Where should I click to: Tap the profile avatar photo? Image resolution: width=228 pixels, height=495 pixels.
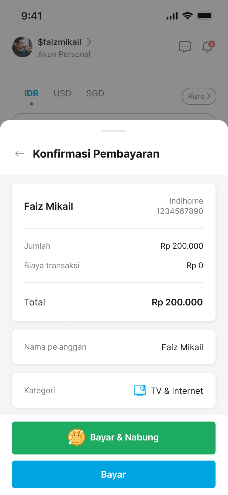22,47
